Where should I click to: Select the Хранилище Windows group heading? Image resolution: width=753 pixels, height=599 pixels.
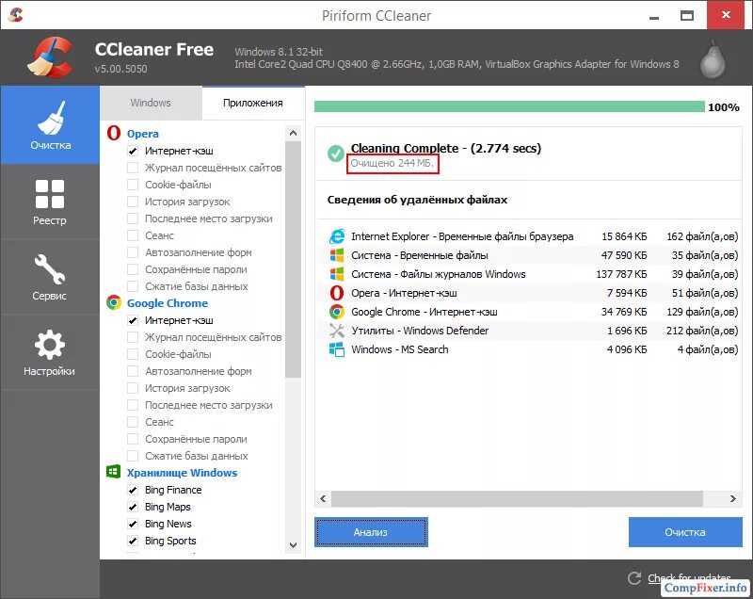pos(182,473)
